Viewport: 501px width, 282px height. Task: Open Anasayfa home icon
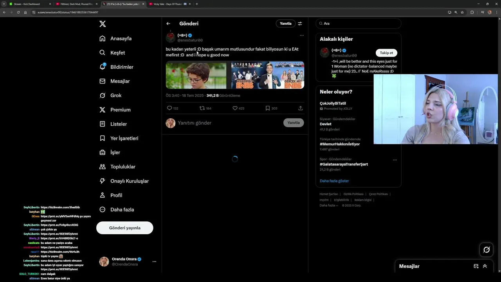tap(103, 38)
